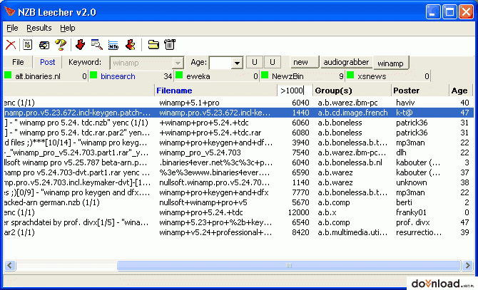Select the row 'nullsoft+winamp+pro+v5'
The image size is (478, 290).
239,202
